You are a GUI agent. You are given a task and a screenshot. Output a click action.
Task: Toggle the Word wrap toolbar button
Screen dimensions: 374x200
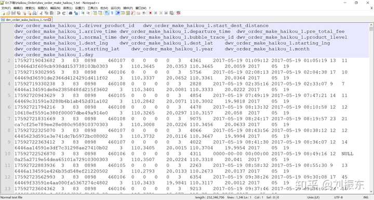tap(106, 13)
